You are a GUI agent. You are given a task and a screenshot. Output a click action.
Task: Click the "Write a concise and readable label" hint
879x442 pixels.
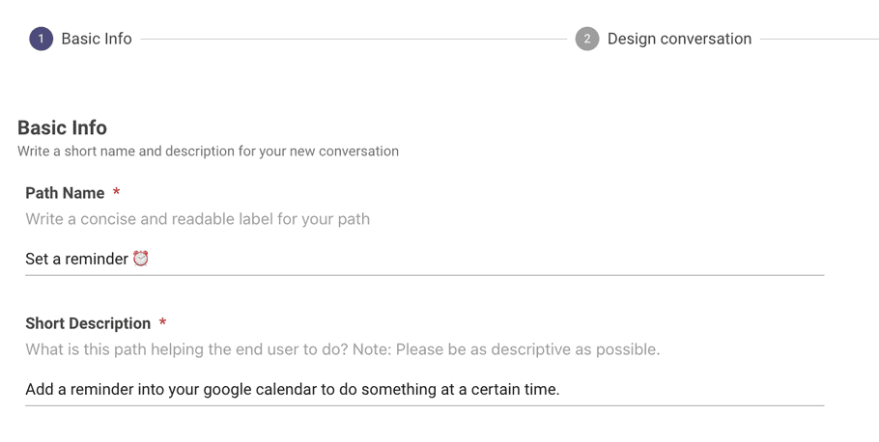pos(197,219)
